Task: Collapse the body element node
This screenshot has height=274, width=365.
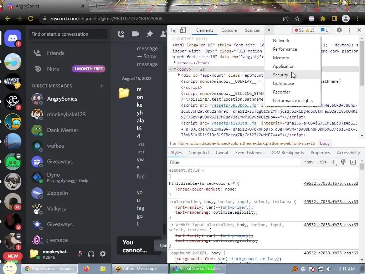Action: point(175,69)
